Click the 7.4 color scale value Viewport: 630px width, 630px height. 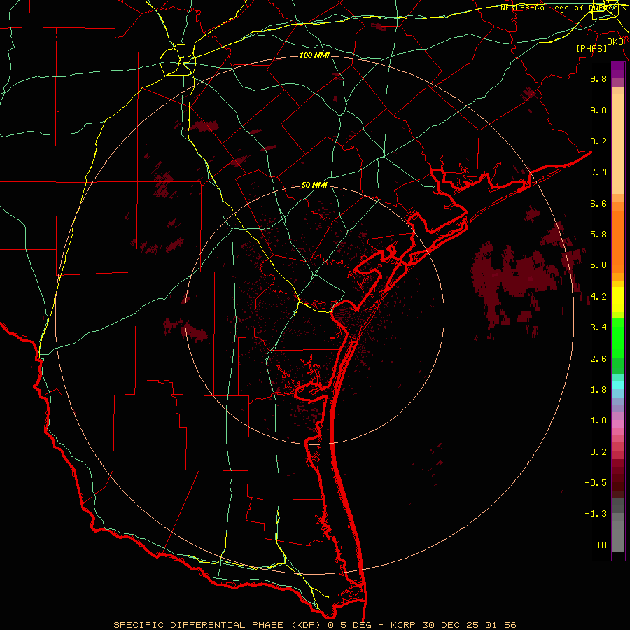pyautogui.click(x=598, y=172)
